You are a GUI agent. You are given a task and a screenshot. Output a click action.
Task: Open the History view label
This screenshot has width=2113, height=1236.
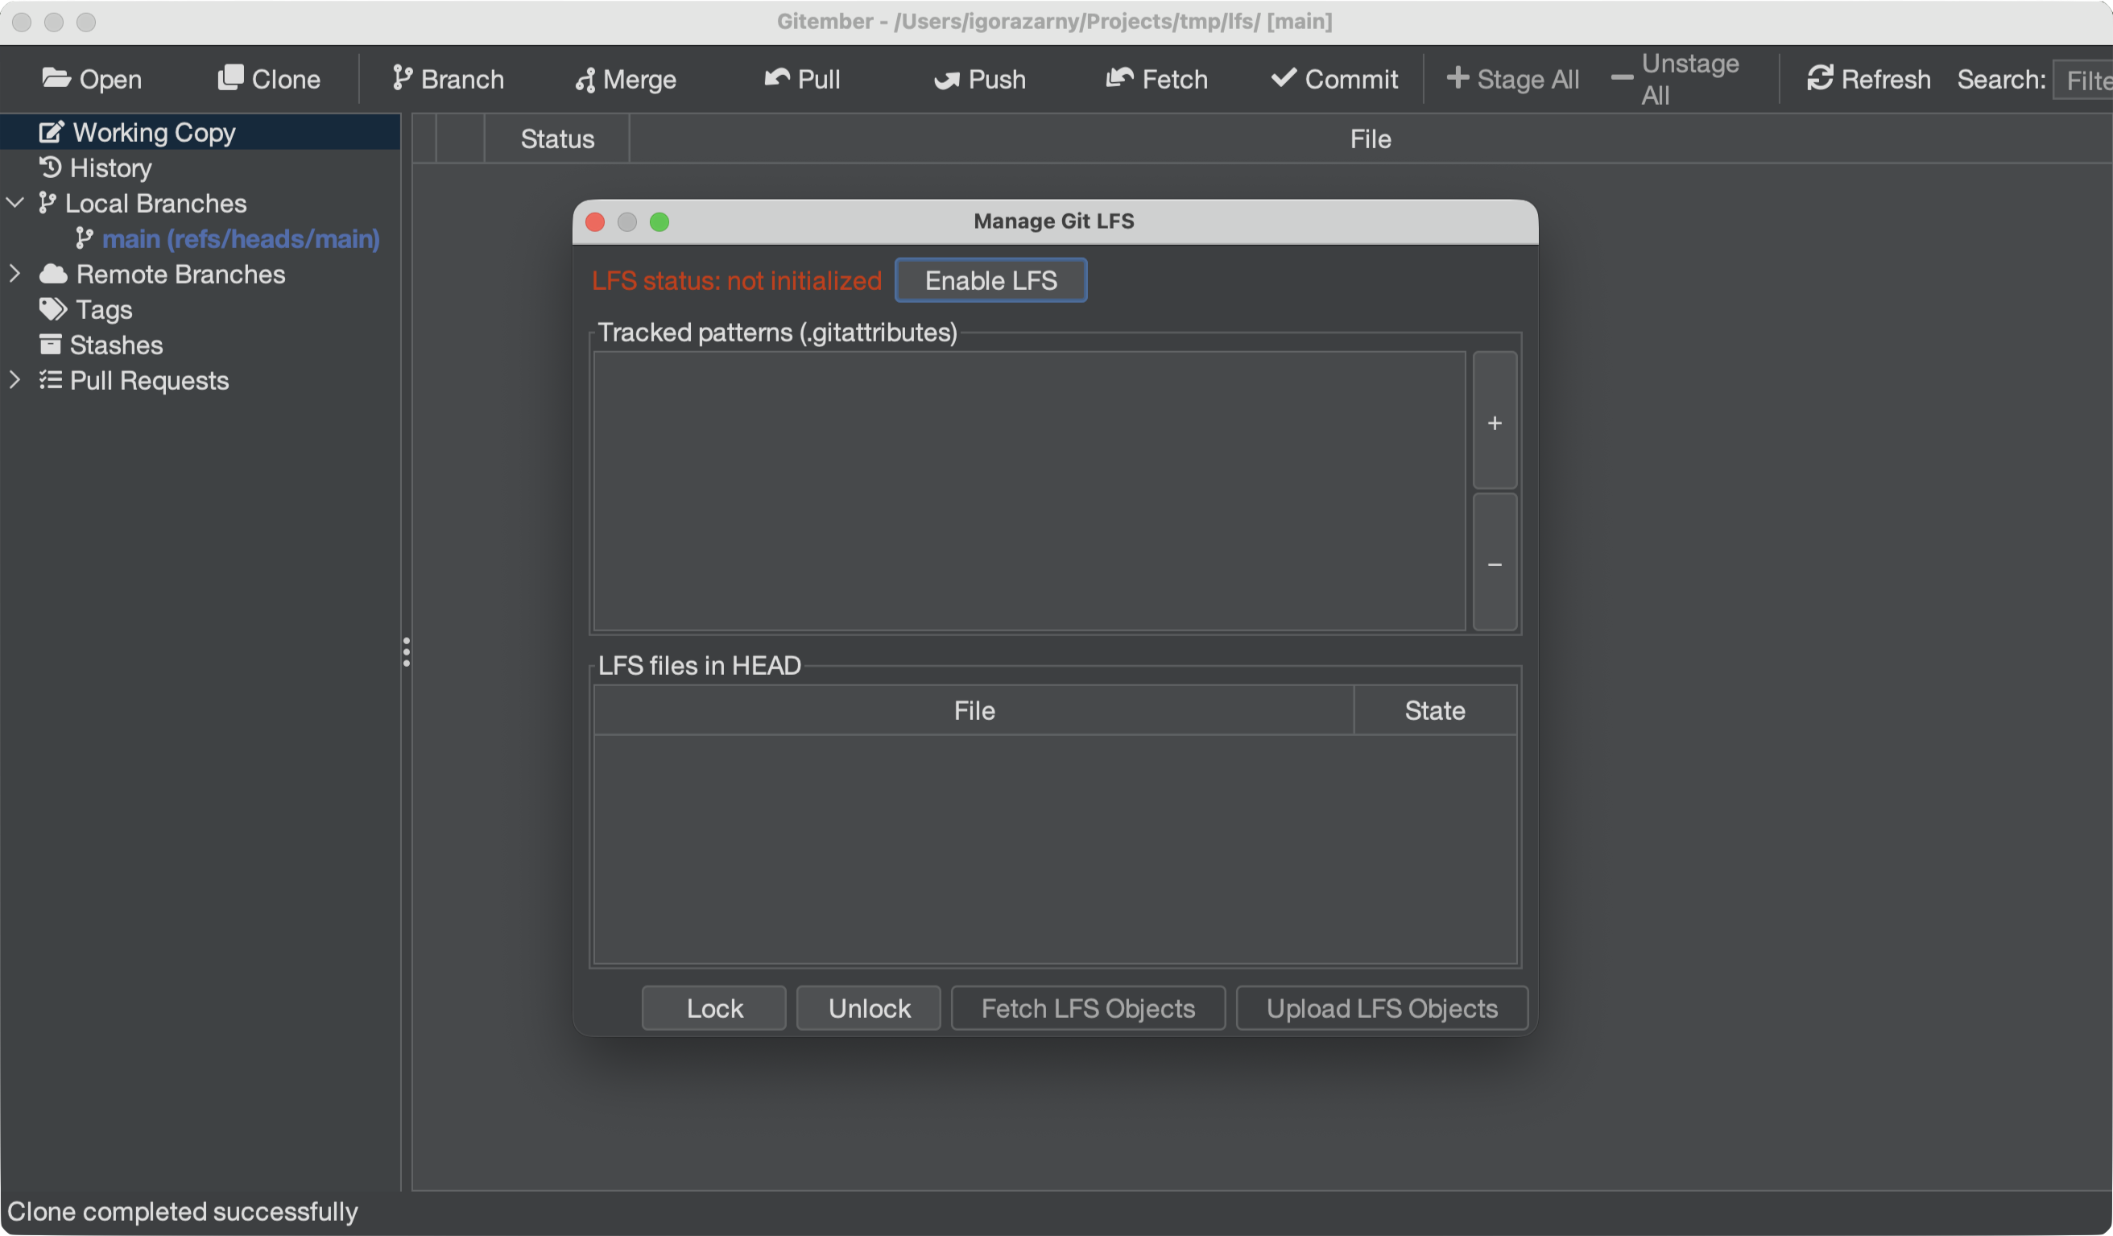(x=110, y=167)
